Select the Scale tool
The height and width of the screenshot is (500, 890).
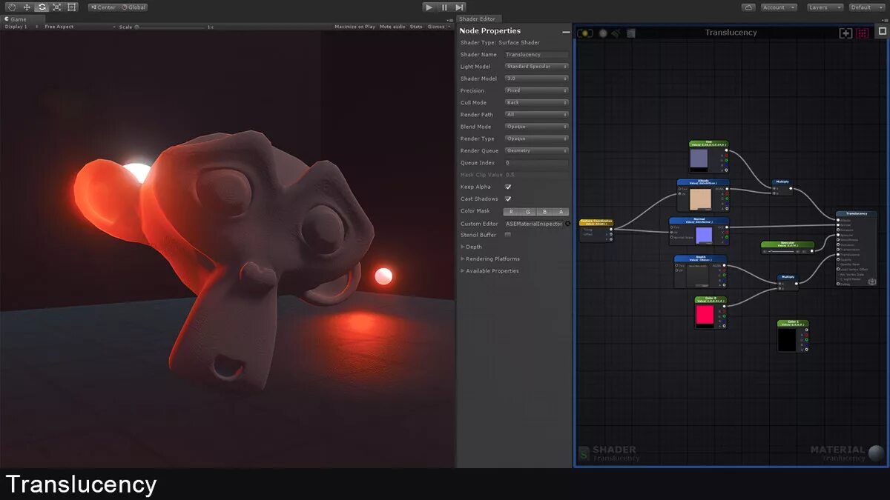[56, 7]
